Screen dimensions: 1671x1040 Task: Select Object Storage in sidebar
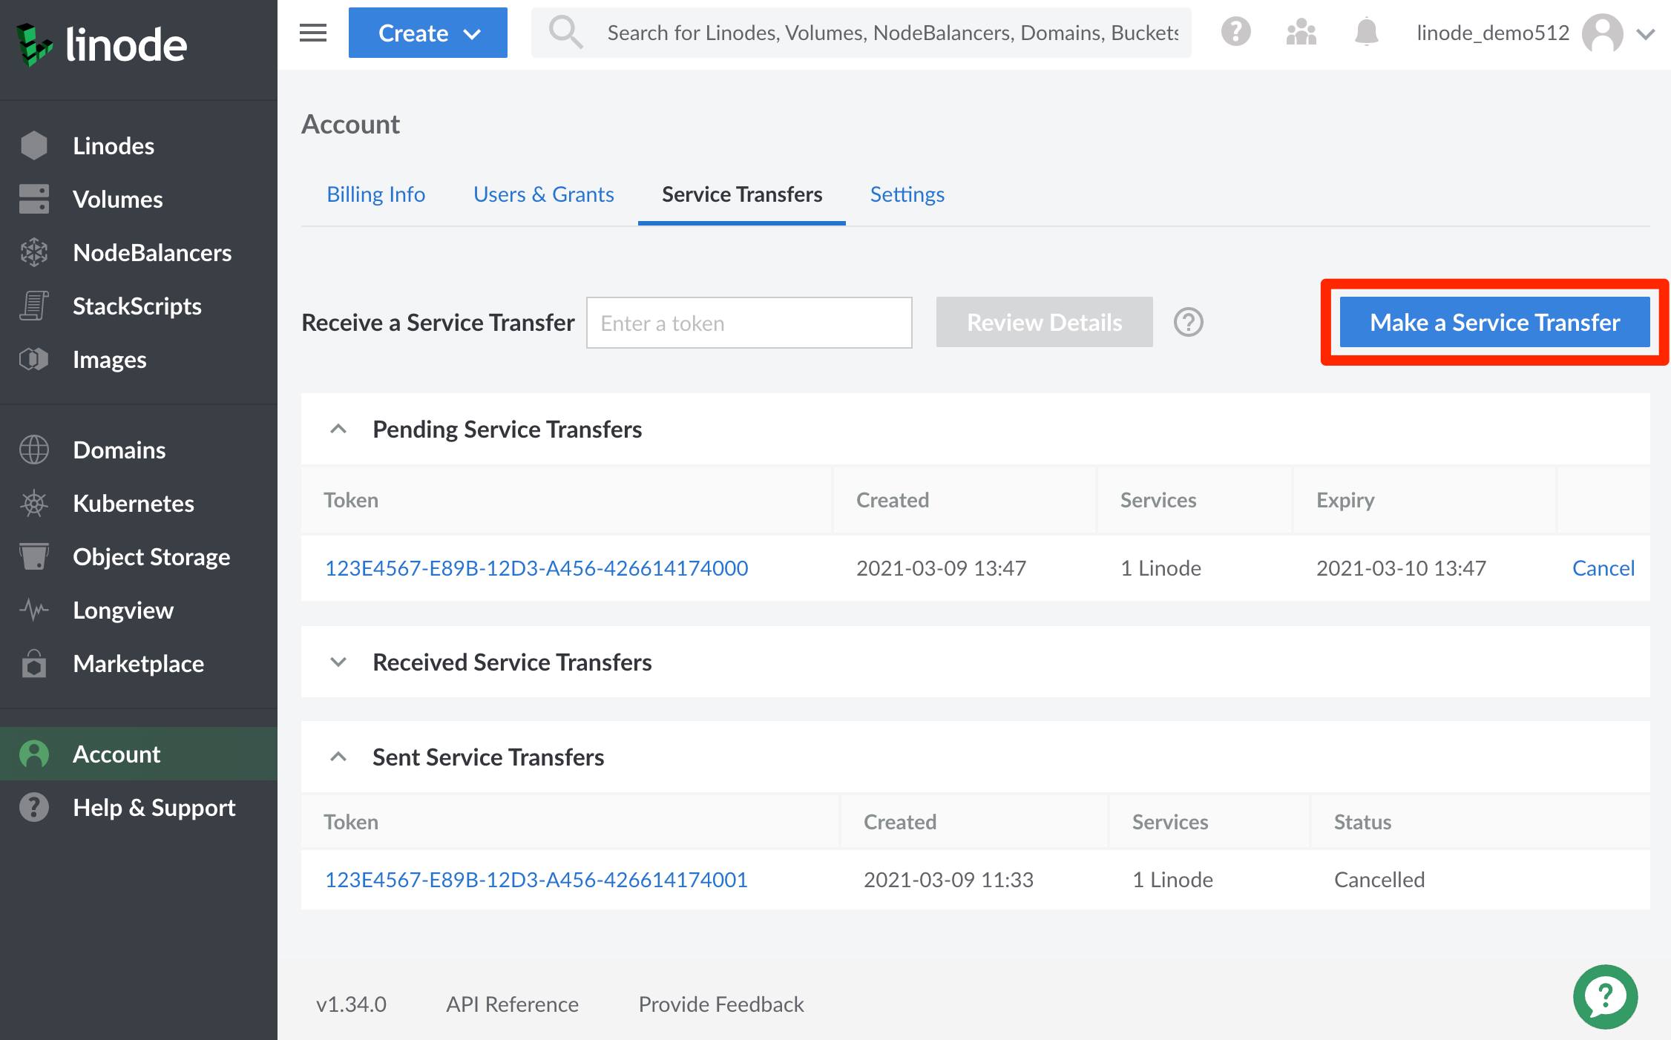(x=151, y=556)
